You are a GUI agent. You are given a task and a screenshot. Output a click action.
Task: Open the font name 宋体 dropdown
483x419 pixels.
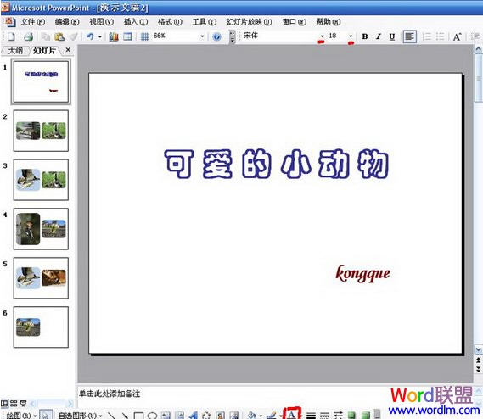[322, 36]
